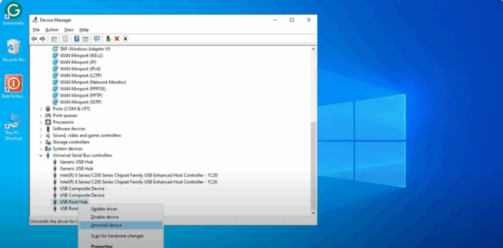Click the Forward arrow in Device Manager toolbar

click(42, 39)
